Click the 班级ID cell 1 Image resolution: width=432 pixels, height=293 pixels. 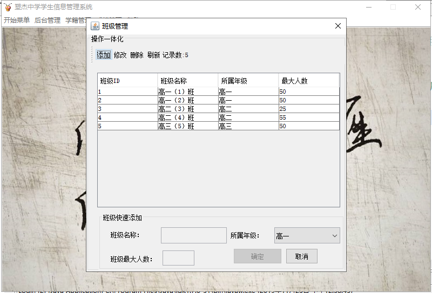click(x=127, y=92)
